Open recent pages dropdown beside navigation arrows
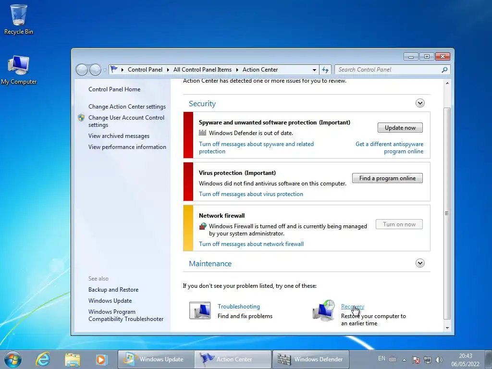This screenshot has height=369, width=492. (105, 70)
